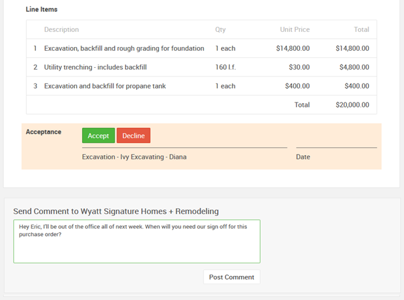Click the Send Comment to Wyatt heading
The image size is (404, 300).
click(x=116, y=211)
